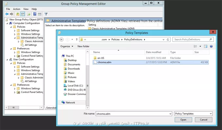The image size is (222, 130).
Task: Click Policies in the address breadcrumb
Action: 115,40
